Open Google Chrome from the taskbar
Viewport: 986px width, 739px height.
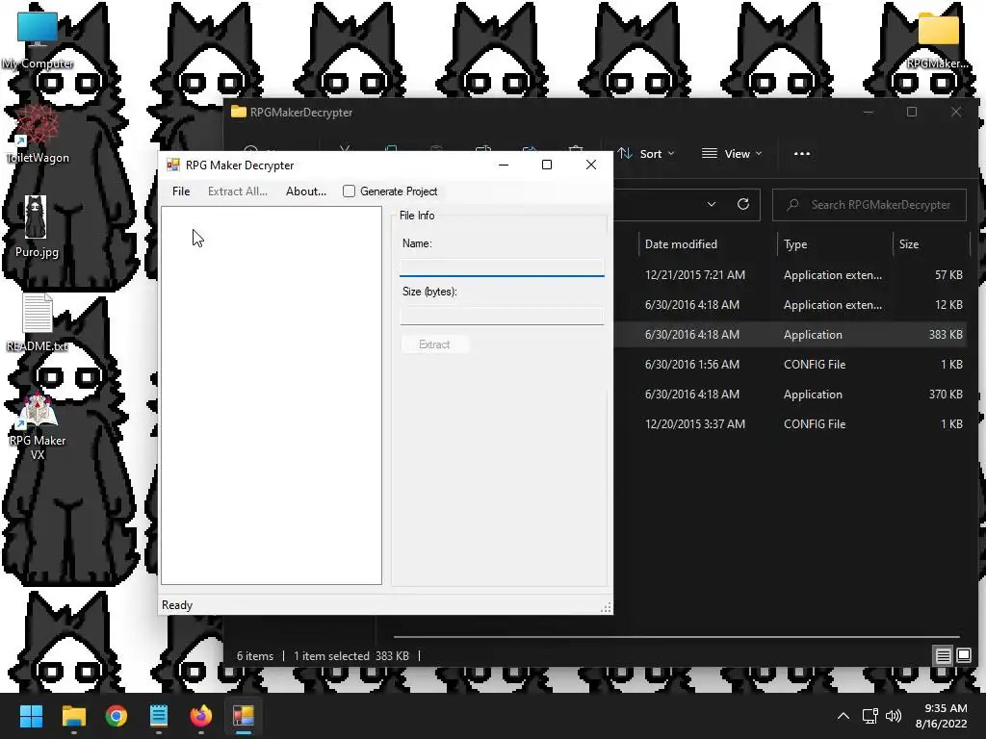pos(117,716)
